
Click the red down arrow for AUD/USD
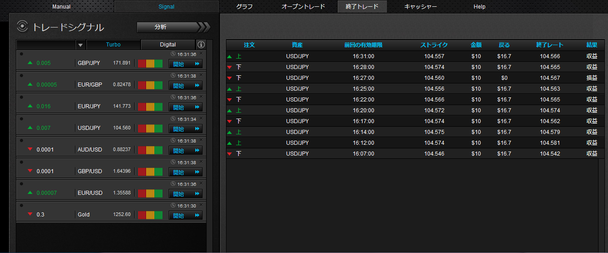click(30, 149)
